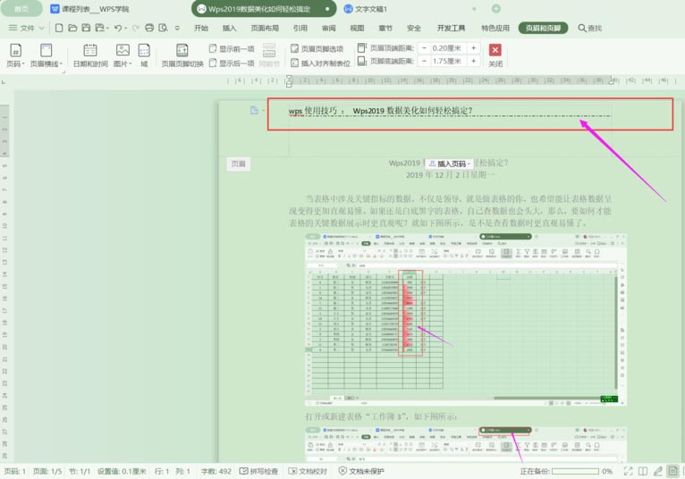Image resolution: width=685 pixels, height=479 pixels.
Task: Switch to the 开始 ribbon tab
Action: (201, 28)
